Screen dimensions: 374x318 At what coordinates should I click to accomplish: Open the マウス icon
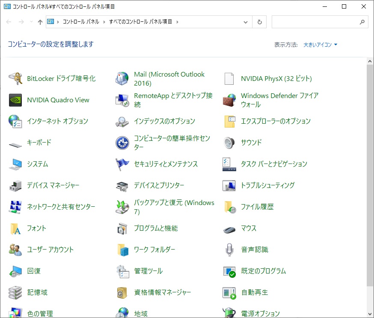click(x=229, y=229)
